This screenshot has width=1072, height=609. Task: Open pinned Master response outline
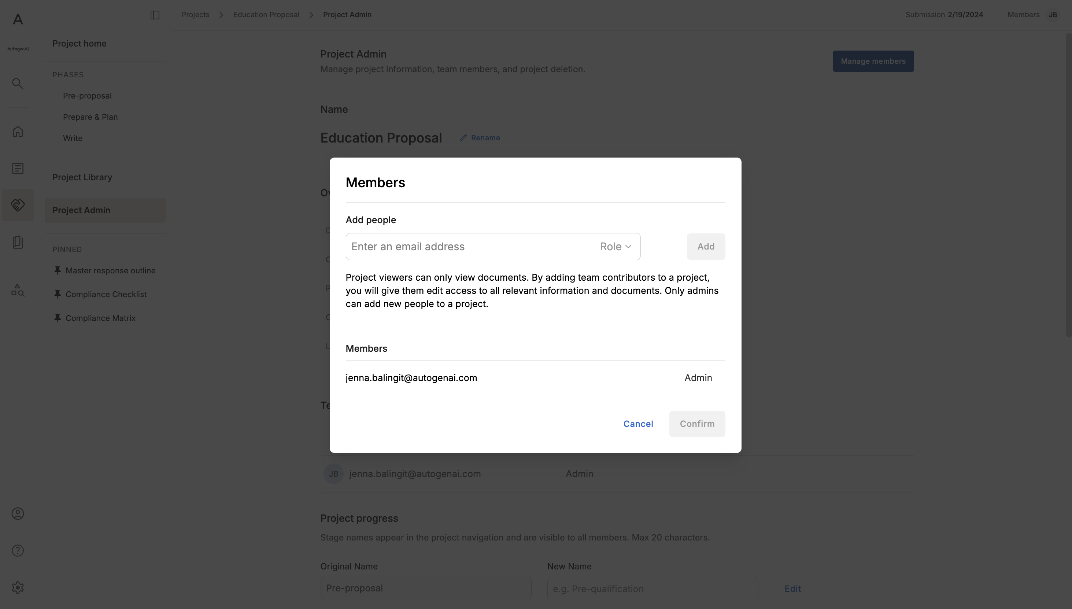click(110, 271)
